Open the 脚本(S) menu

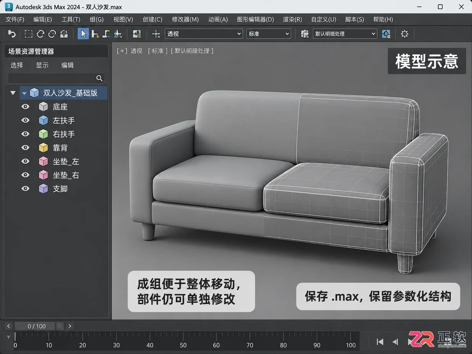point(355,19)
